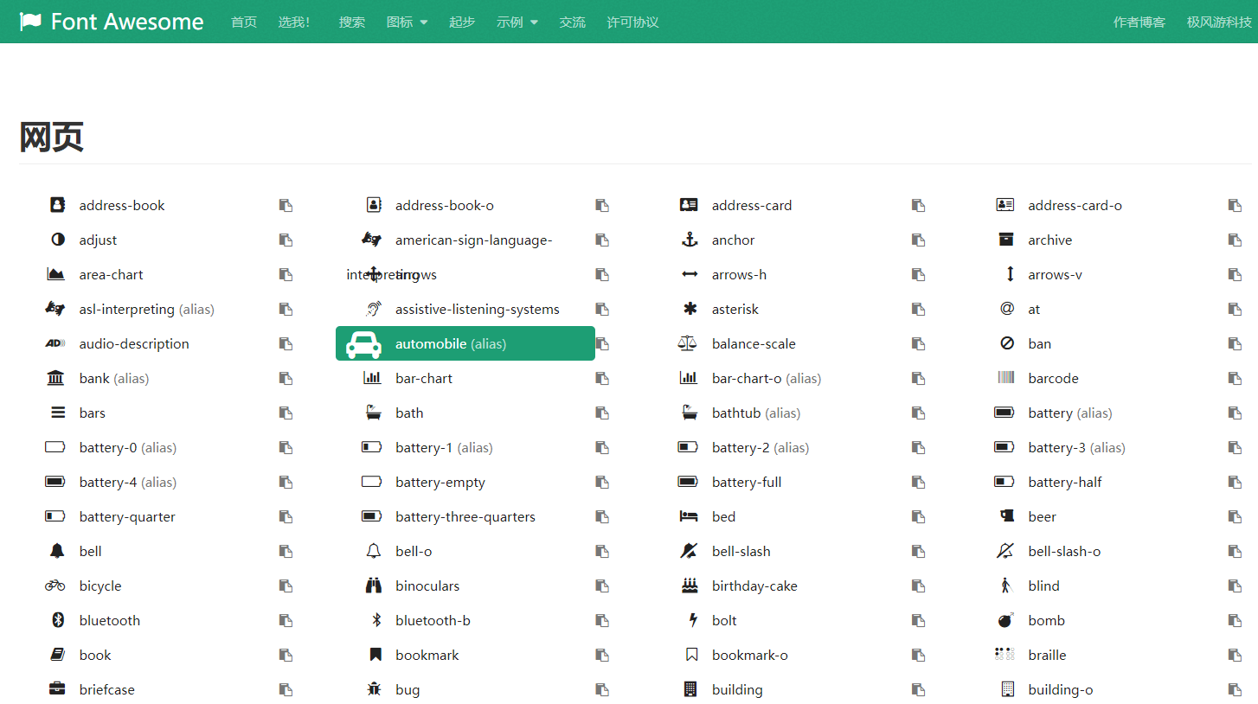
Task: Select the archive box icon
Action: (x=1005, y=240)
